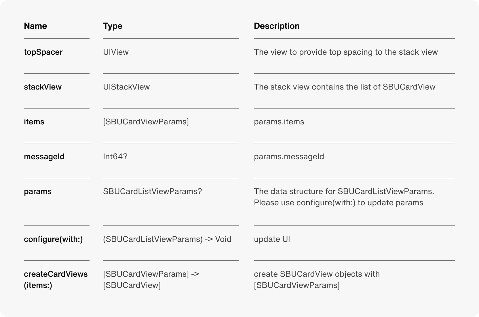Click the params.items description text
The height and width of the screenshot is (317, 479).
(x=279, y=122)
